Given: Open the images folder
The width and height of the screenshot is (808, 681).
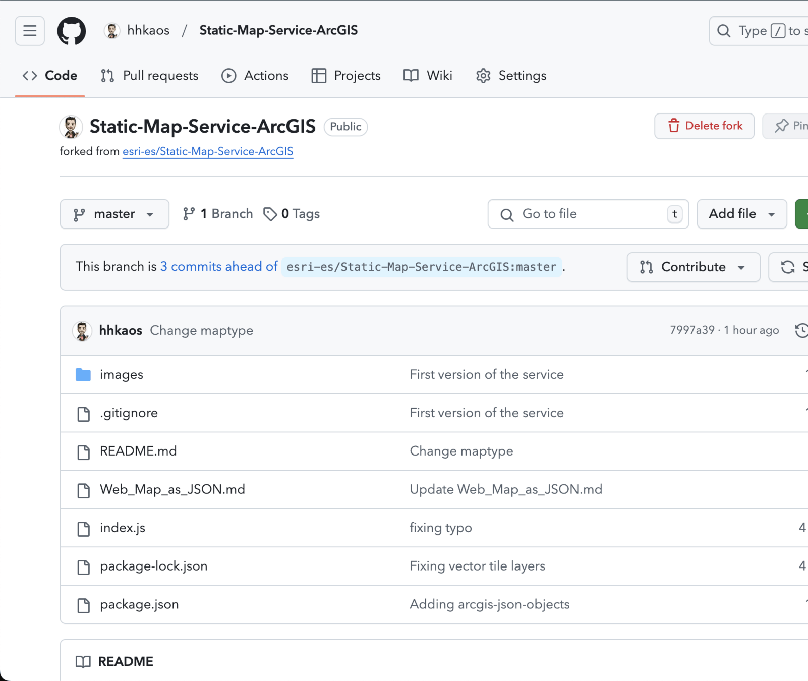Looking at the screenshot, I should click(x=122, y=374).
